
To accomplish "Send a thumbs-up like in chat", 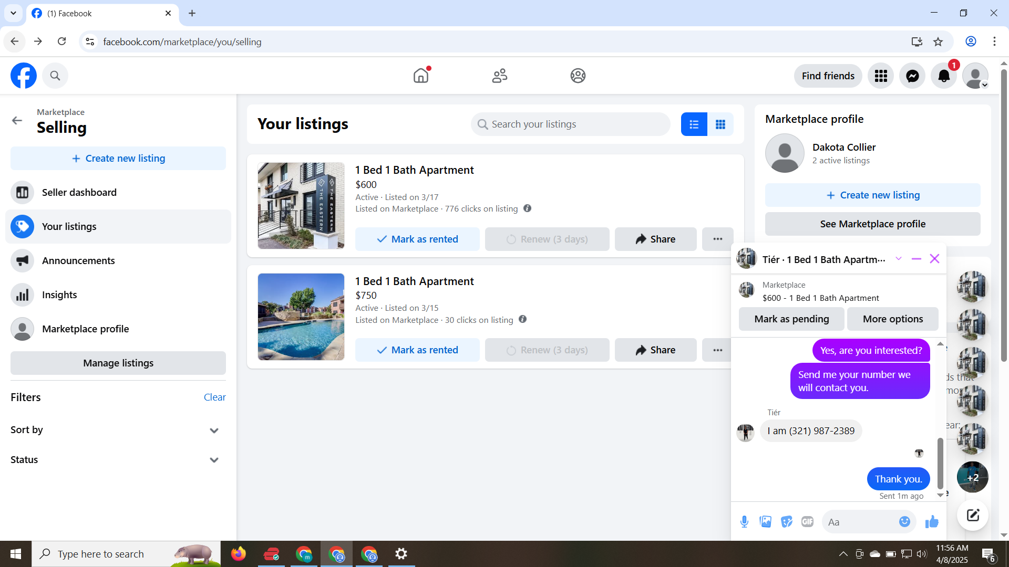I will pos(932,522).
